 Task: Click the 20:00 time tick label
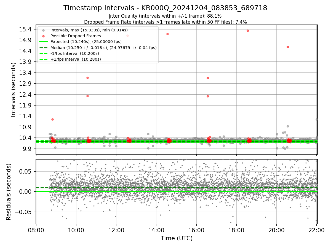[x=276, y=230]
